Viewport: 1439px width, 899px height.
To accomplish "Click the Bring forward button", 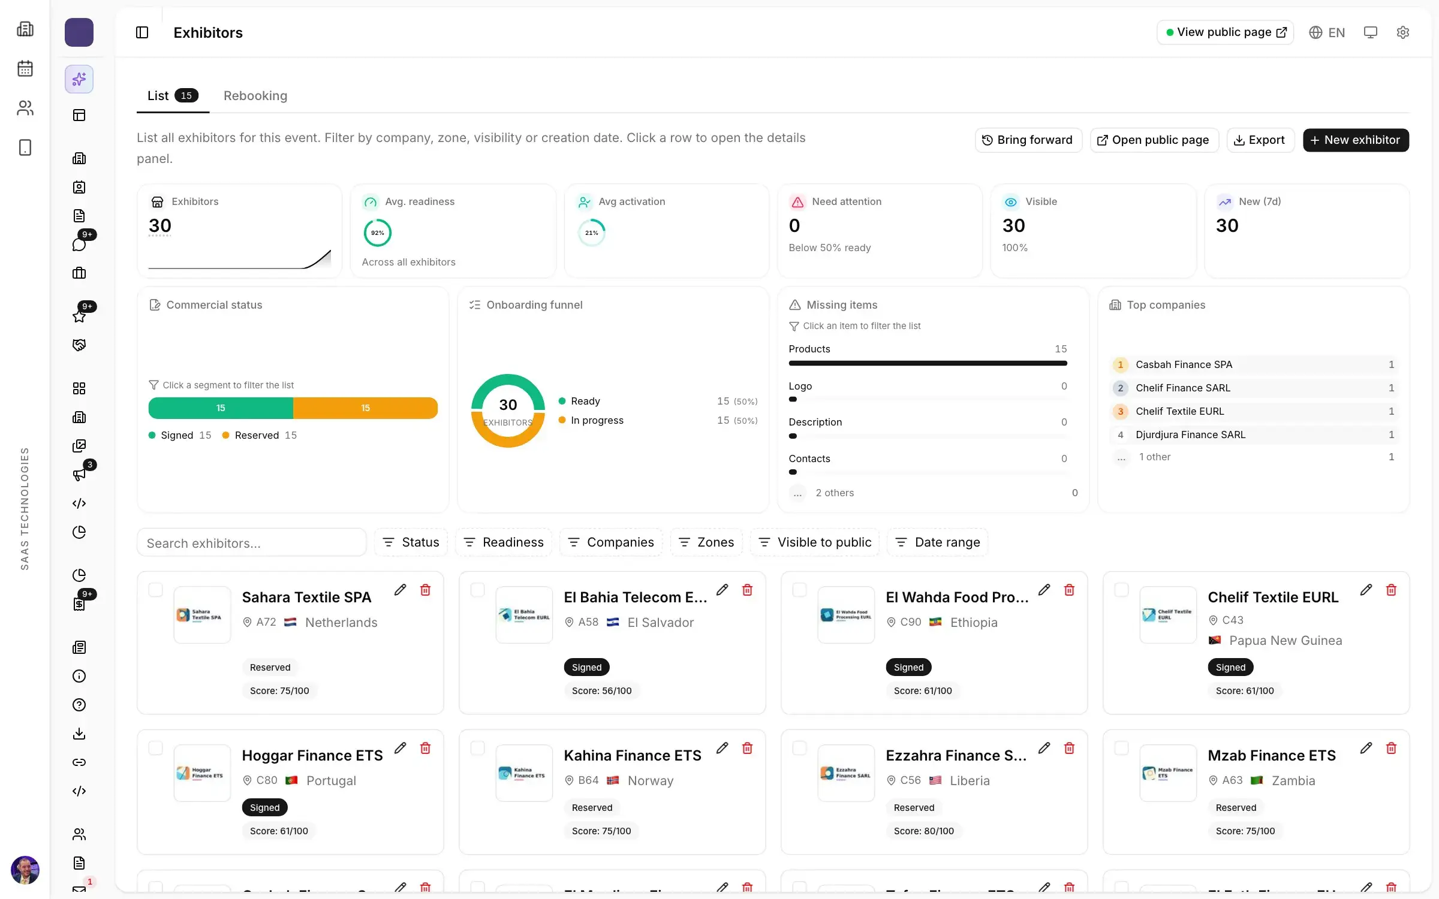I will [x=1028, y=140].
